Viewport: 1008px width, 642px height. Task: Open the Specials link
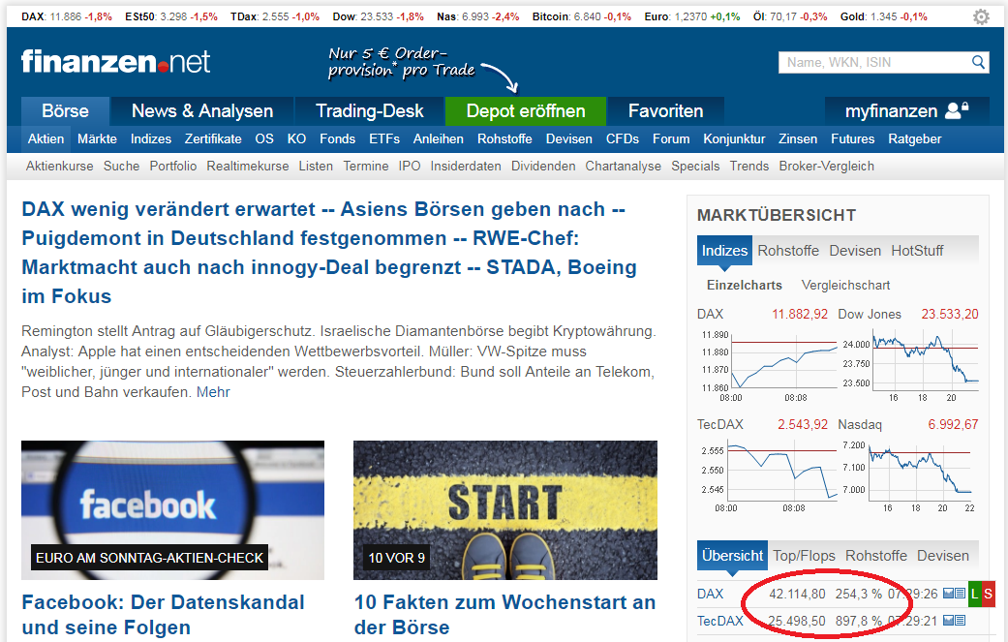[x=695, y=166]
